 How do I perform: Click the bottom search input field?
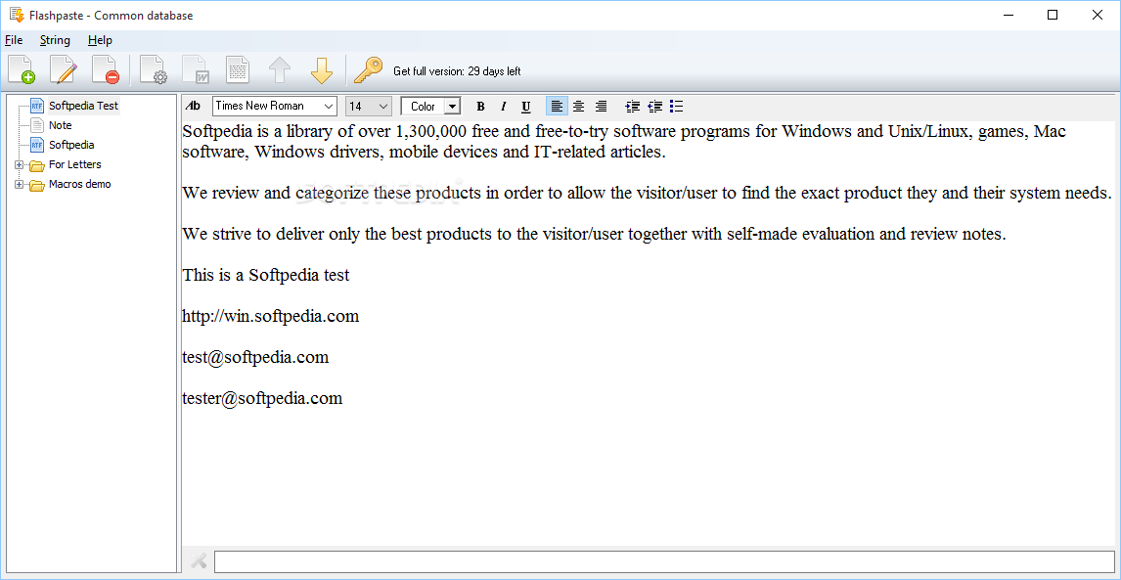[x=664, y=561]
